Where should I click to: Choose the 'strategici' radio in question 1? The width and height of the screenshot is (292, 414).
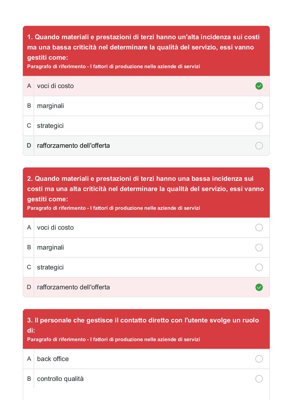point(259,126)
